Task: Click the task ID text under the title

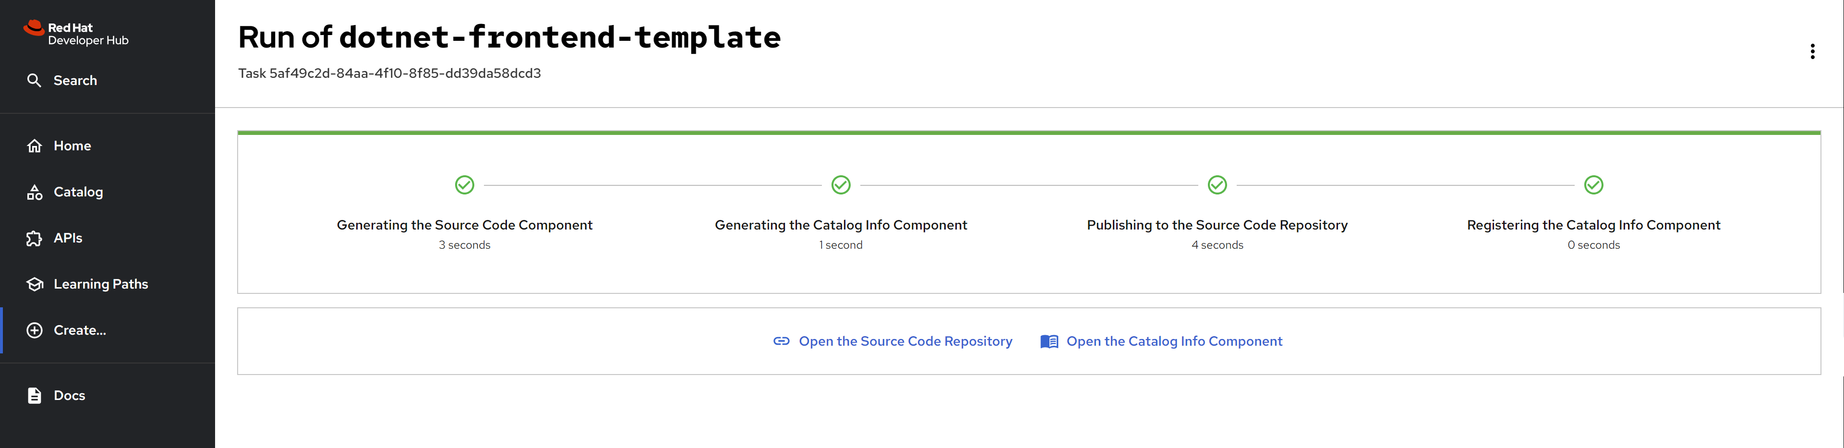Action: [x=389, y=73]
